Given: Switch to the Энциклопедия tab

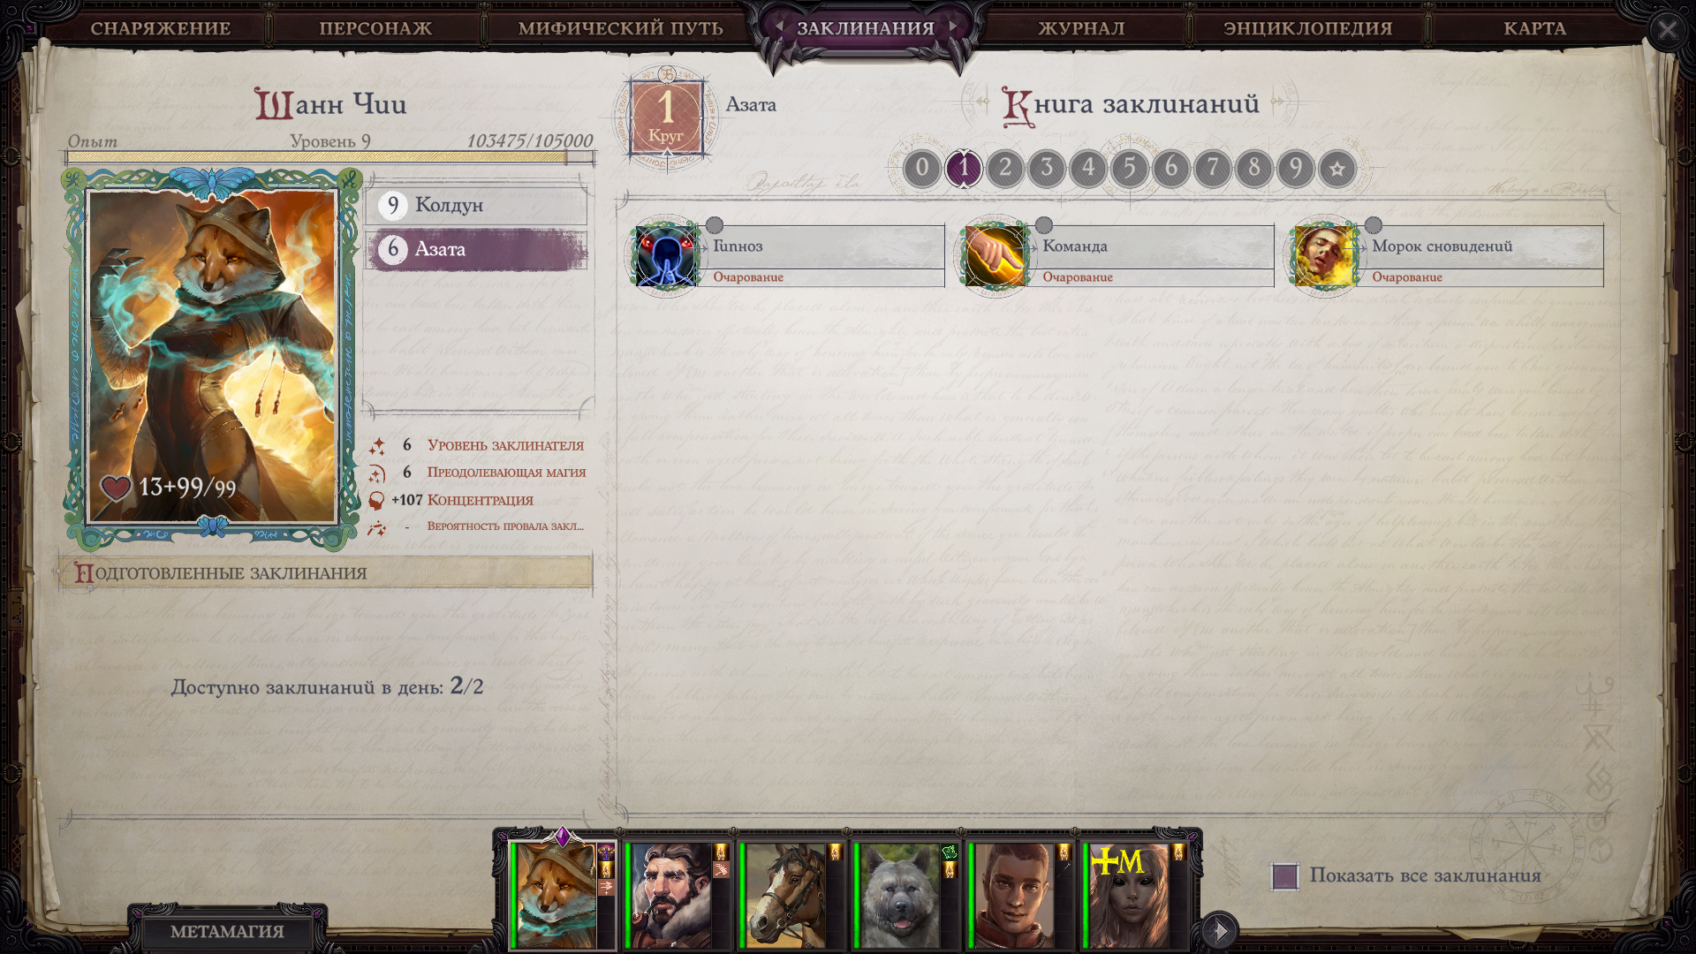Looking at the screenshot, I should 1307,28.
